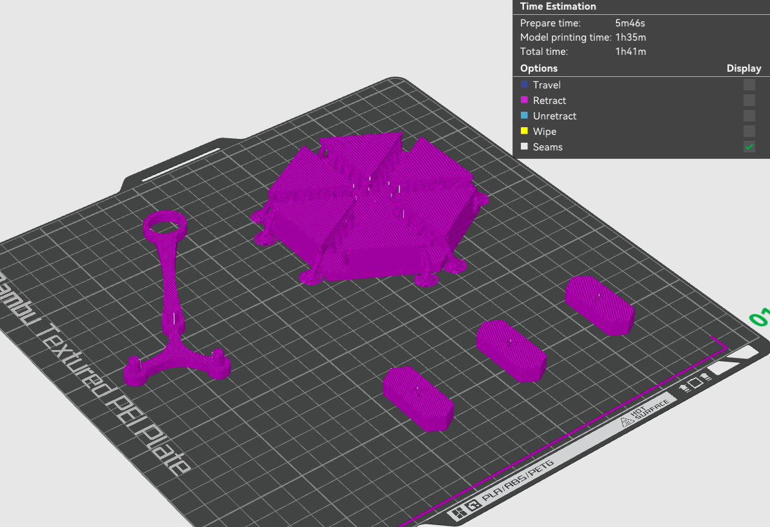Click the yellow Wipe color swatch

pyautogui.click(x=524, y=130)
